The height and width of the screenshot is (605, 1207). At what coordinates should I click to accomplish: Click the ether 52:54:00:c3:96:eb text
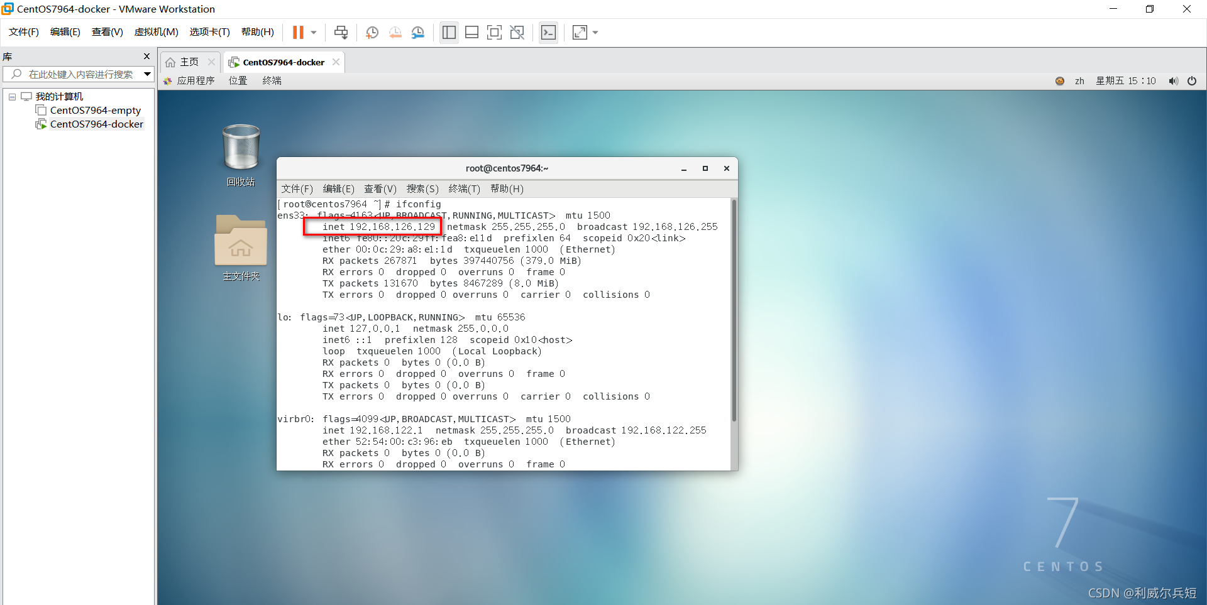387,442
